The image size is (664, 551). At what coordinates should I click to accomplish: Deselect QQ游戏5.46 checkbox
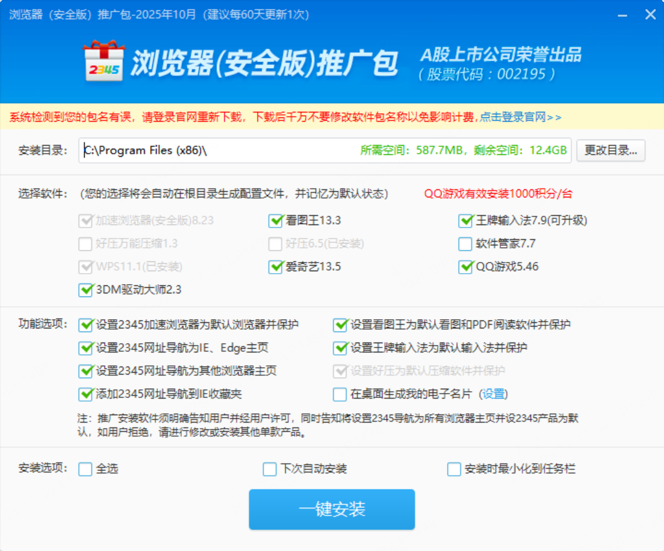pyautogui.click(x=465, y=267)
